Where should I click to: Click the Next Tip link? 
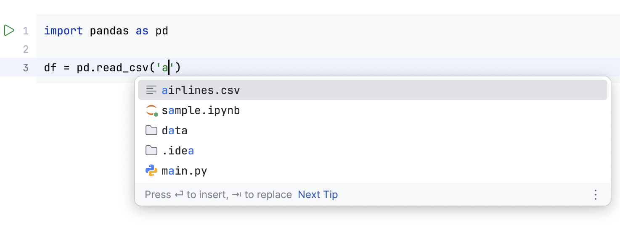pyautogui.click(x=318, y=195)
